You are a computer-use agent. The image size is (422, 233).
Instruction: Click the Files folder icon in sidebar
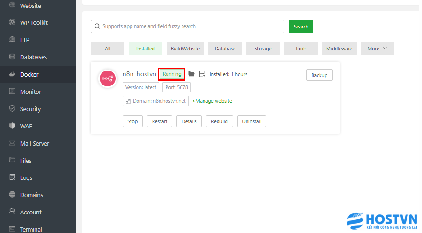pos(12,160)
